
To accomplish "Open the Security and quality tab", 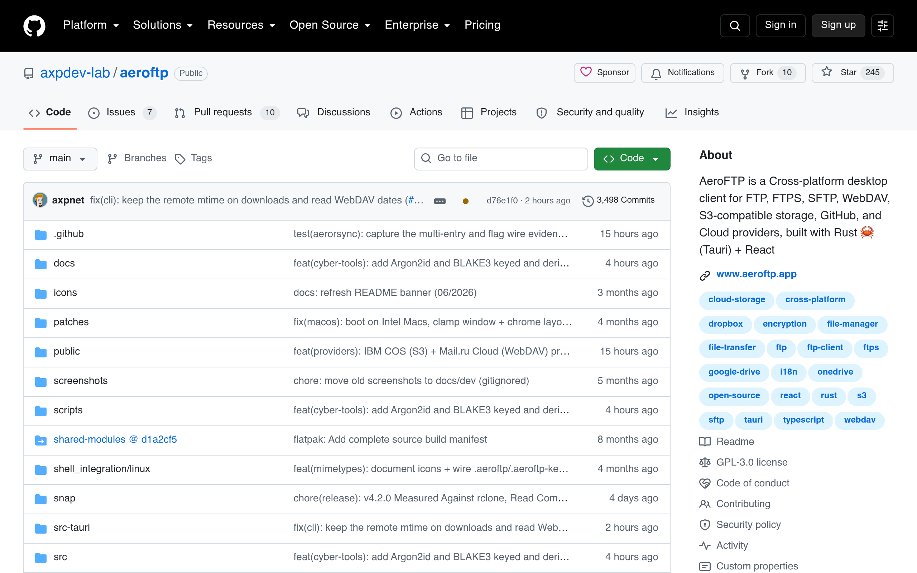I will pos(590,112).
